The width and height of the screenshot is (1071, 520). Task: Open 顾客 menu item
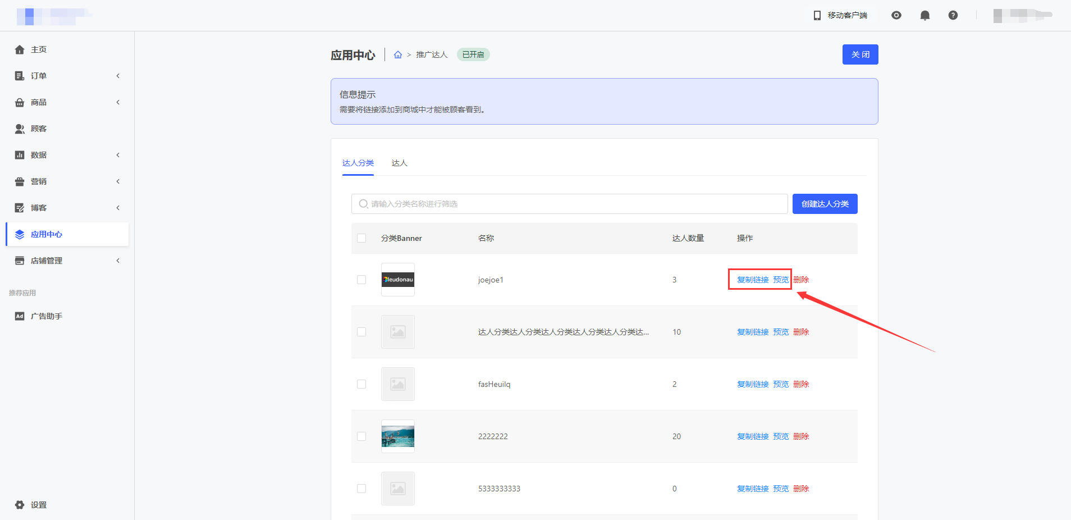(x=67, y=129)
